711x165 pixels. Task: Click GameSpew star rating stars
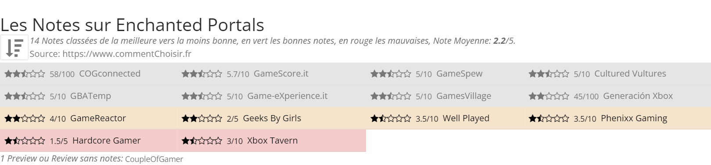391,74
